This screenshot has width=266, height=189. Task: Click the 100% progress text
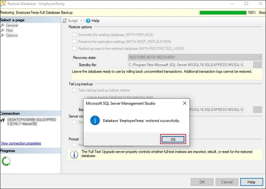pos(252,13)
